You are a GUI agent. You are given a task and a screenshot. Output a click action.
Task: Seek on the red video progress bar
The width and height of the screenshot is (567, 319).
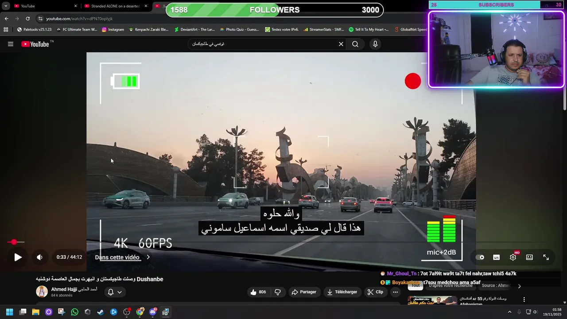click(x=16, y=242)
